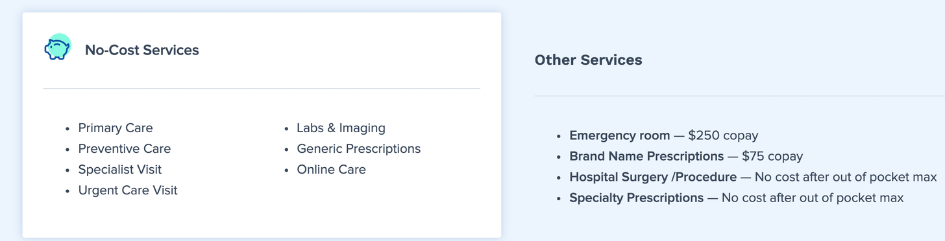
Task: Click the Other Services heading
Action: click(588, 60)
